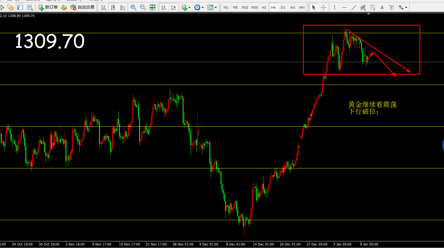Select the horizontal line drawing tool
Viewport: 444px width, 248px height.
344,8
